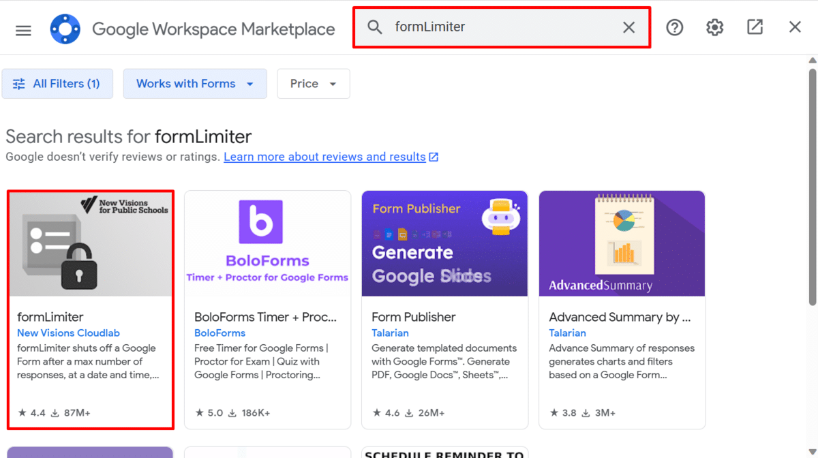Click the formLimiter description text
818x458 pixels.
point(89,361)
